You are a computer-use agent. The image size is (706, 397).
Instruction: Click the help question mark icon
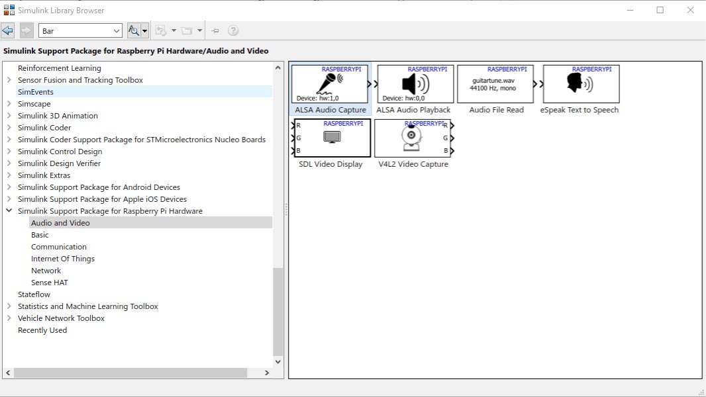[233, 30]
